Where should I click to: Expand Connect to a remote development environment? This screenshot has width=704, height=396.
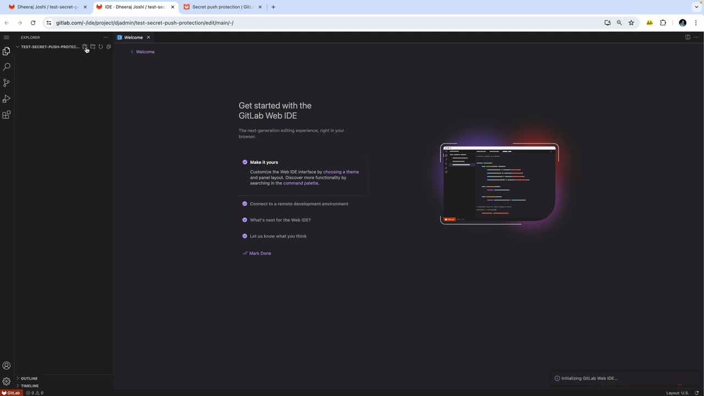pyautogui.click(x=299, y=204)
